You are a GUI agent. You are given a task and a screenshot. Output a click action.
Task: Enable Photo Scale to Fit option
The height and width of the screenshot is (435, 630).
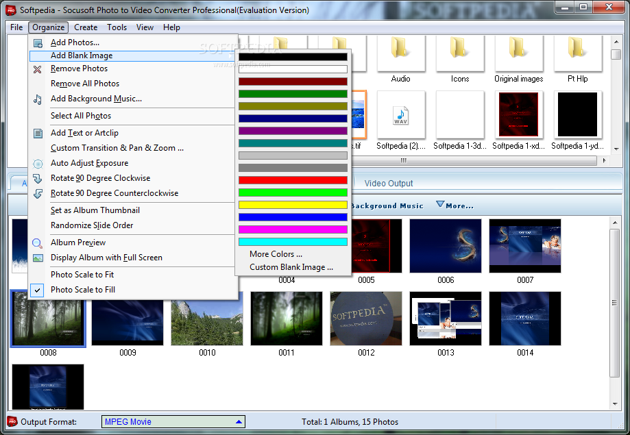point(82,275)
